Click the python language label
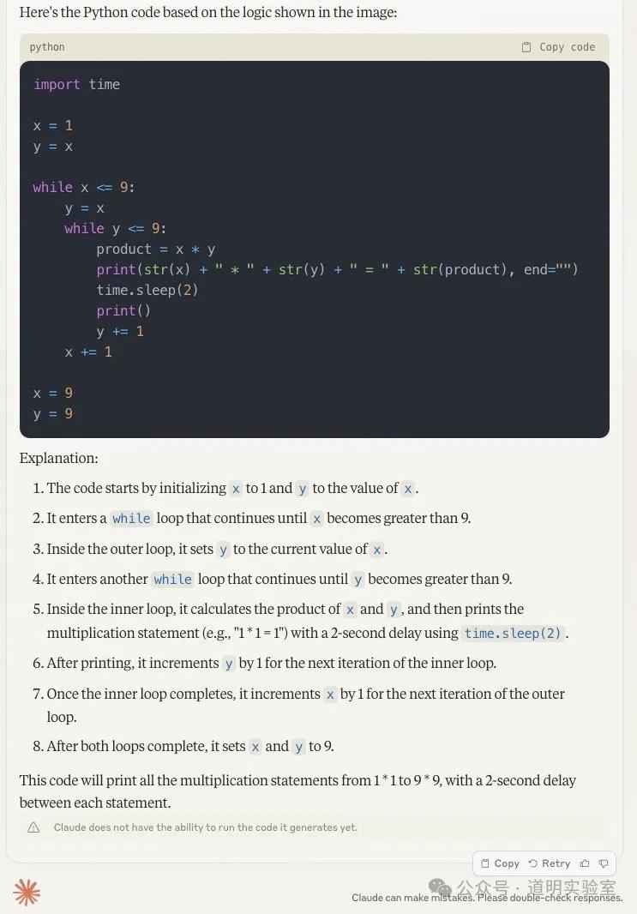 click(x=47, y=47)
